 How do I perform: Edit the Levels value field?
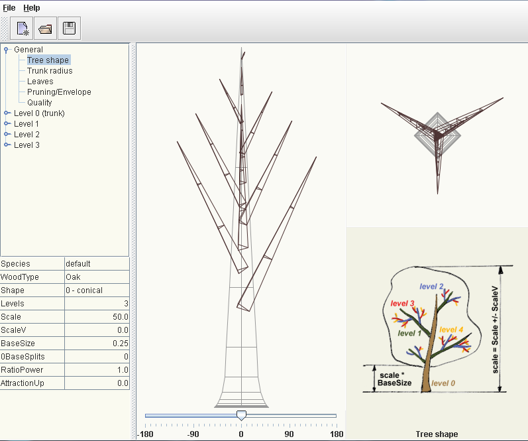tap(97, 304)
